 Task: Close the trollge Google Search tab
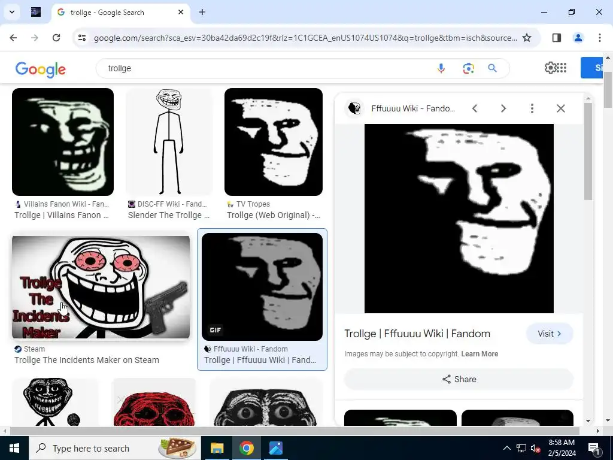coord(181,12)
